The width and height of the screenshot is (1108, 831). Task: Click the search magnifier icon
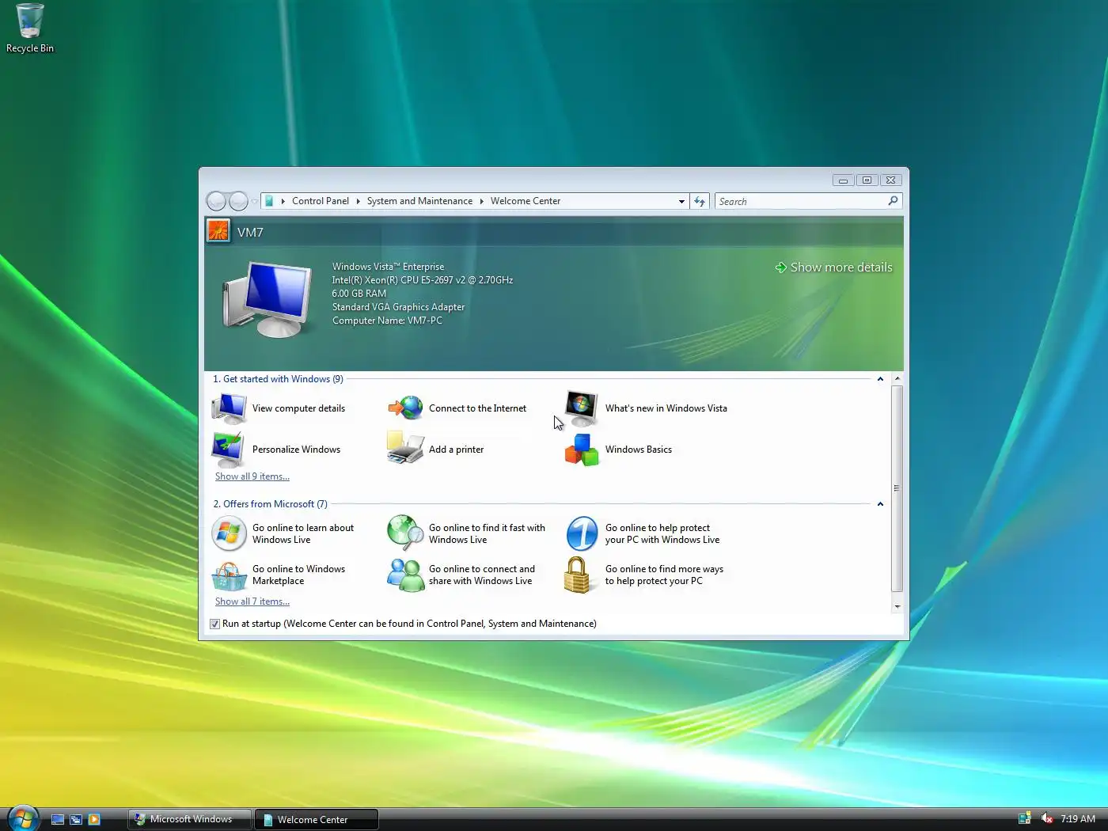tap(893, 201)
